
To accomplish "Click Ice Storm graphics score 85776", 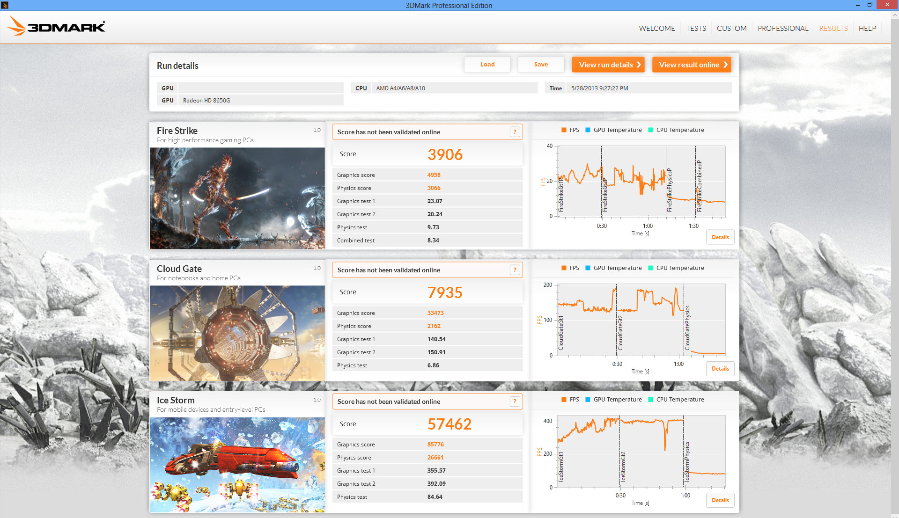I will tap(435, 445).
